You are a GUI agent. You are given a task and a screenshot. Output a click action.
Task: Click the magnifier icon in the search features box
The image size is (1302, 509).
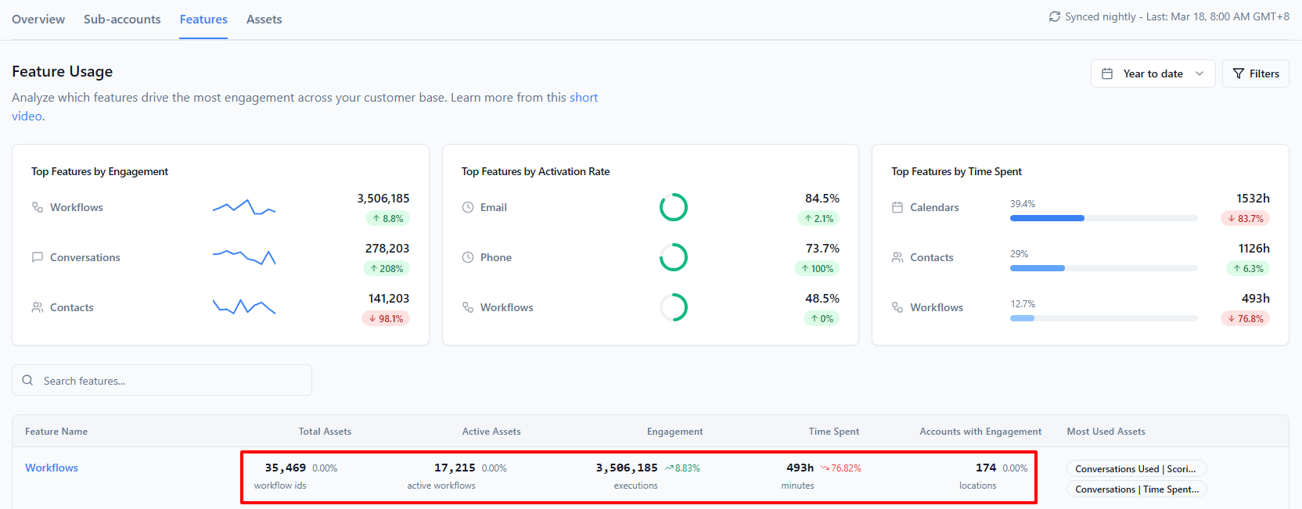click(x=27, y=380)
